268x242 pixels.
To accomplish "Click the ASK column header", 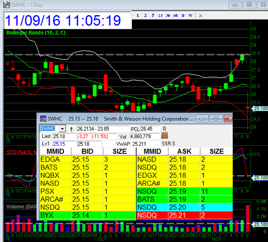I will click(x=184, y=151).
